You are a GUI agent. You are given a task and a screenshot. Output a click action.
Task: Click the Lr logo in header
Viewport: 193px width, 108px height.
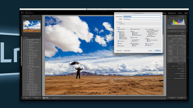click(x=22, y=13)
